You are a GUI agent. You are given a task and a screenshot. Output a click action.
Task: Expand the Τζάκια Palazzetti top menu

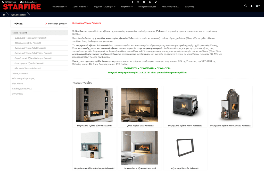59,7
